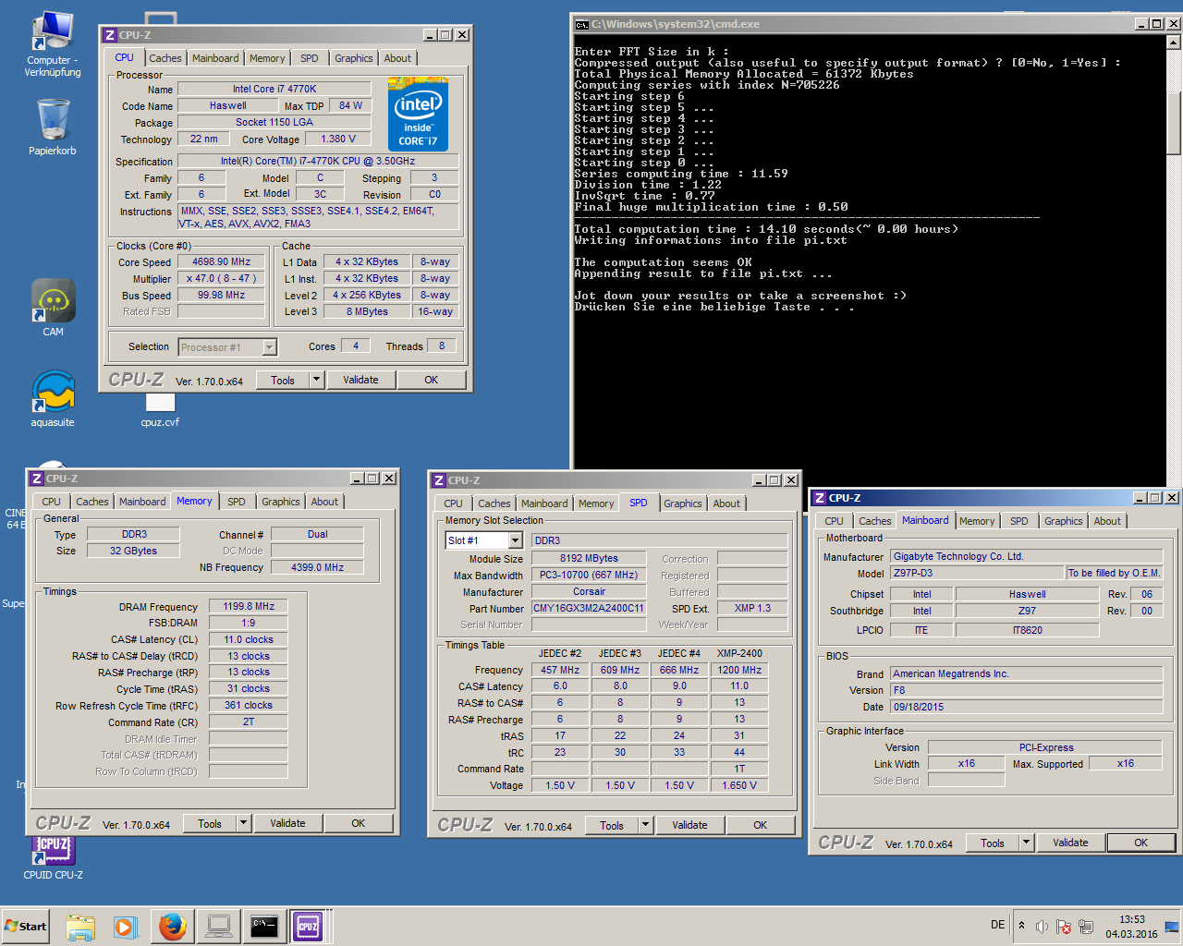Click the NB Frequency value 4399.0 MHz
The width and height of the screenshot is (1183, 946).
point(317,567)
